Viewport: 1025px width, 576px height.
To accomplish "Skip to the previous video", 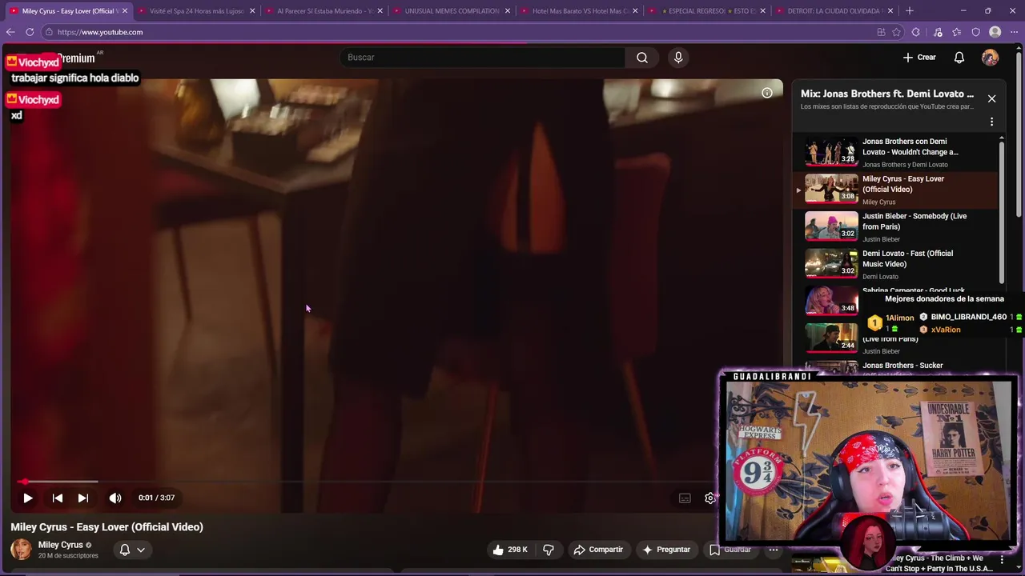I will pyautogui.click(x=58, y=498).
